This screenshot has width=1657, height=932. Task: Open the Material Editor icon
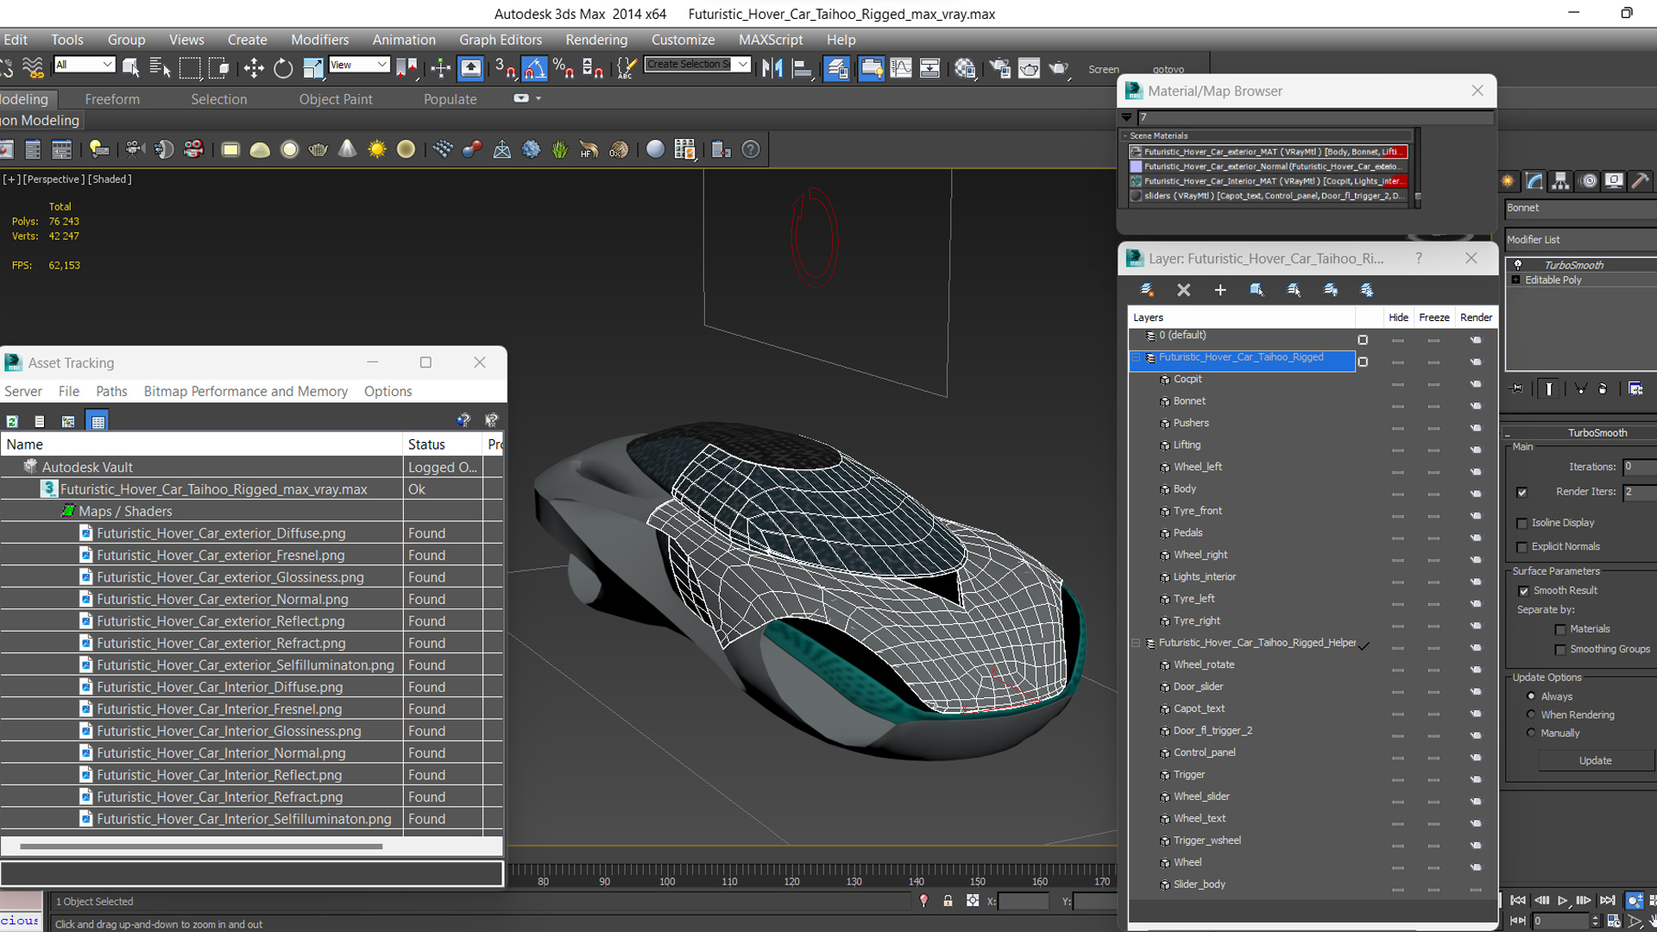965,68
